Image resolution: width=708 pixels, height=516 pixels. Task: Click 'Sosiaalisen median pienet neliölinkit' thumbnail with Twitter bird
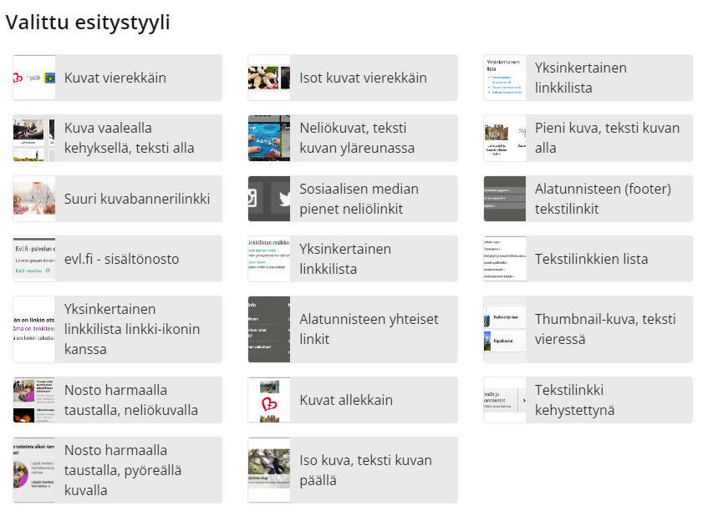(269, 199)
